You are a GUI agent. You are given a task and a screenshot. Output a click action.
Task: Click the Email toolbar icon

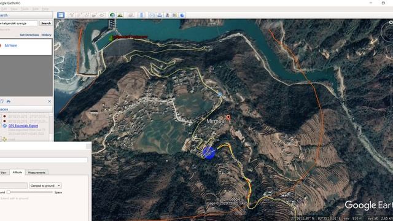pyautogui.click(x=152, y=15)
